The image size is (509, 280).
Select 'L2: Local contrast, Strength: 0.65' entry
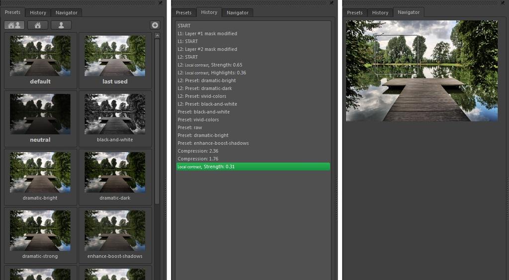[x=253, y=65]
